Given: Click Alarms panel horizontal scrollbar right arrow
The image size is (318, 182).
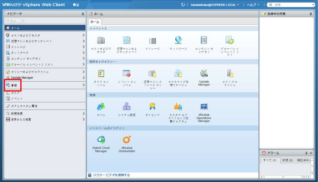Looking at the screenshot, I should (x=308, y=177).
